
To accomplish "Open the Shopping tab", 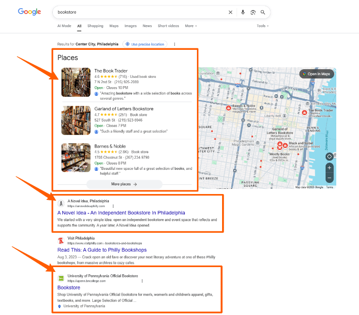I will (x=95, y=26).
